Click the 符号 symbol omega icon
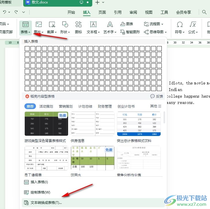The image size is (210, 209). [180, 25]
